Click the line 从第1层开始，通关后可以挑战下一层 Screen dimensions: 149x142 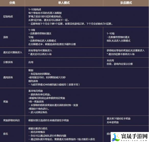click(49, 20)
